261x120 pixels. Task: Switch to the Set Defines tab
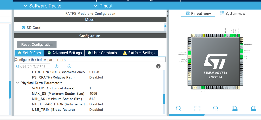click(x=29, y=53)
